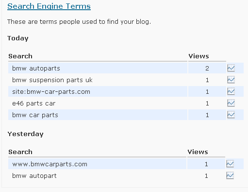Click the views count for bmw autoparts
This screenshot has height=192, width=248.
[x=207, y=69]
